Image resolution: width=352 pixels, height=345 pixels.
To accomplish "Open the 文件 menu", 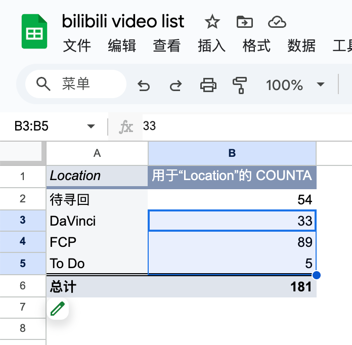I will pyautogui.click(x=77, y=46).
